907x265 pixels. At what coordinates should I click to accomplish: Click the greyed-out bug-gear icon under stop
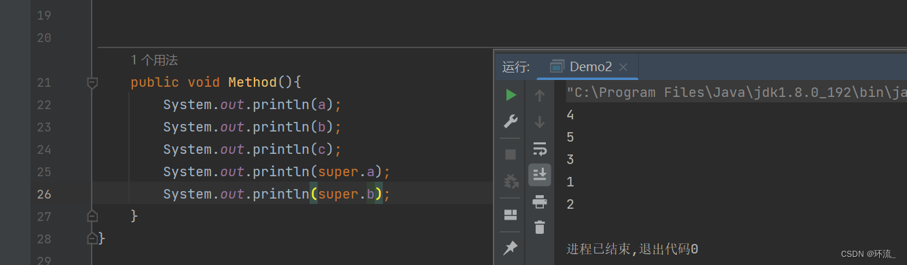511,182
